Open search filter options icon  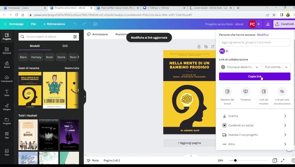[x=75, y=37]
